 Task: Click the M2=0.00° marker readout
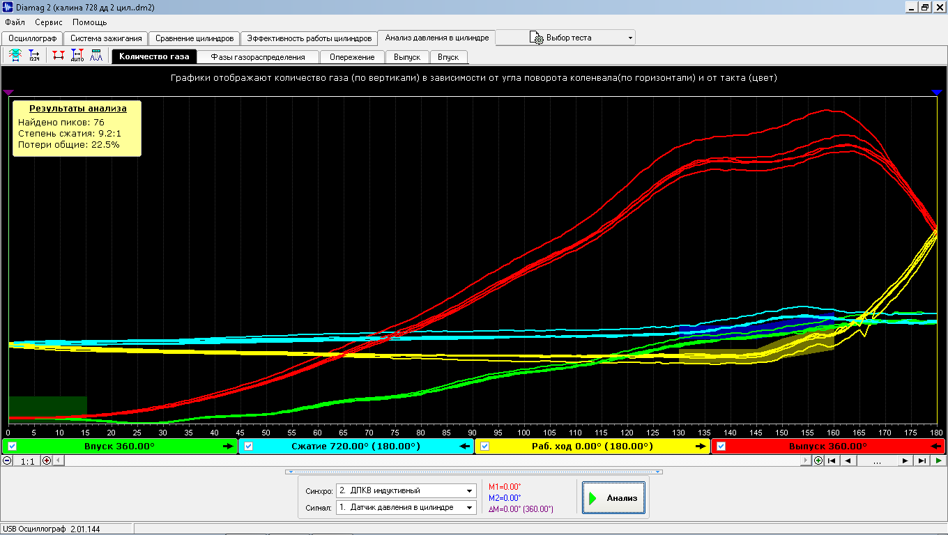point(505,497)
